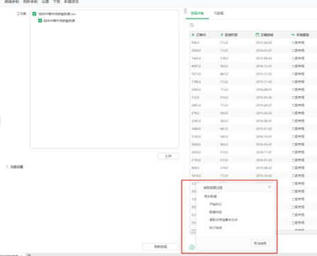Image resolution: width=317 pixels, height=256 pixels.
Task: Click the date cell 2015-10-02
Action: tap(264, 175)
